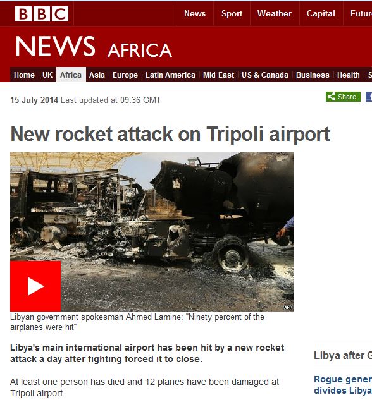Open the US & Canada tab
Image resolution: width=372 pixels, height=400 pixels.
coord(265,75)
